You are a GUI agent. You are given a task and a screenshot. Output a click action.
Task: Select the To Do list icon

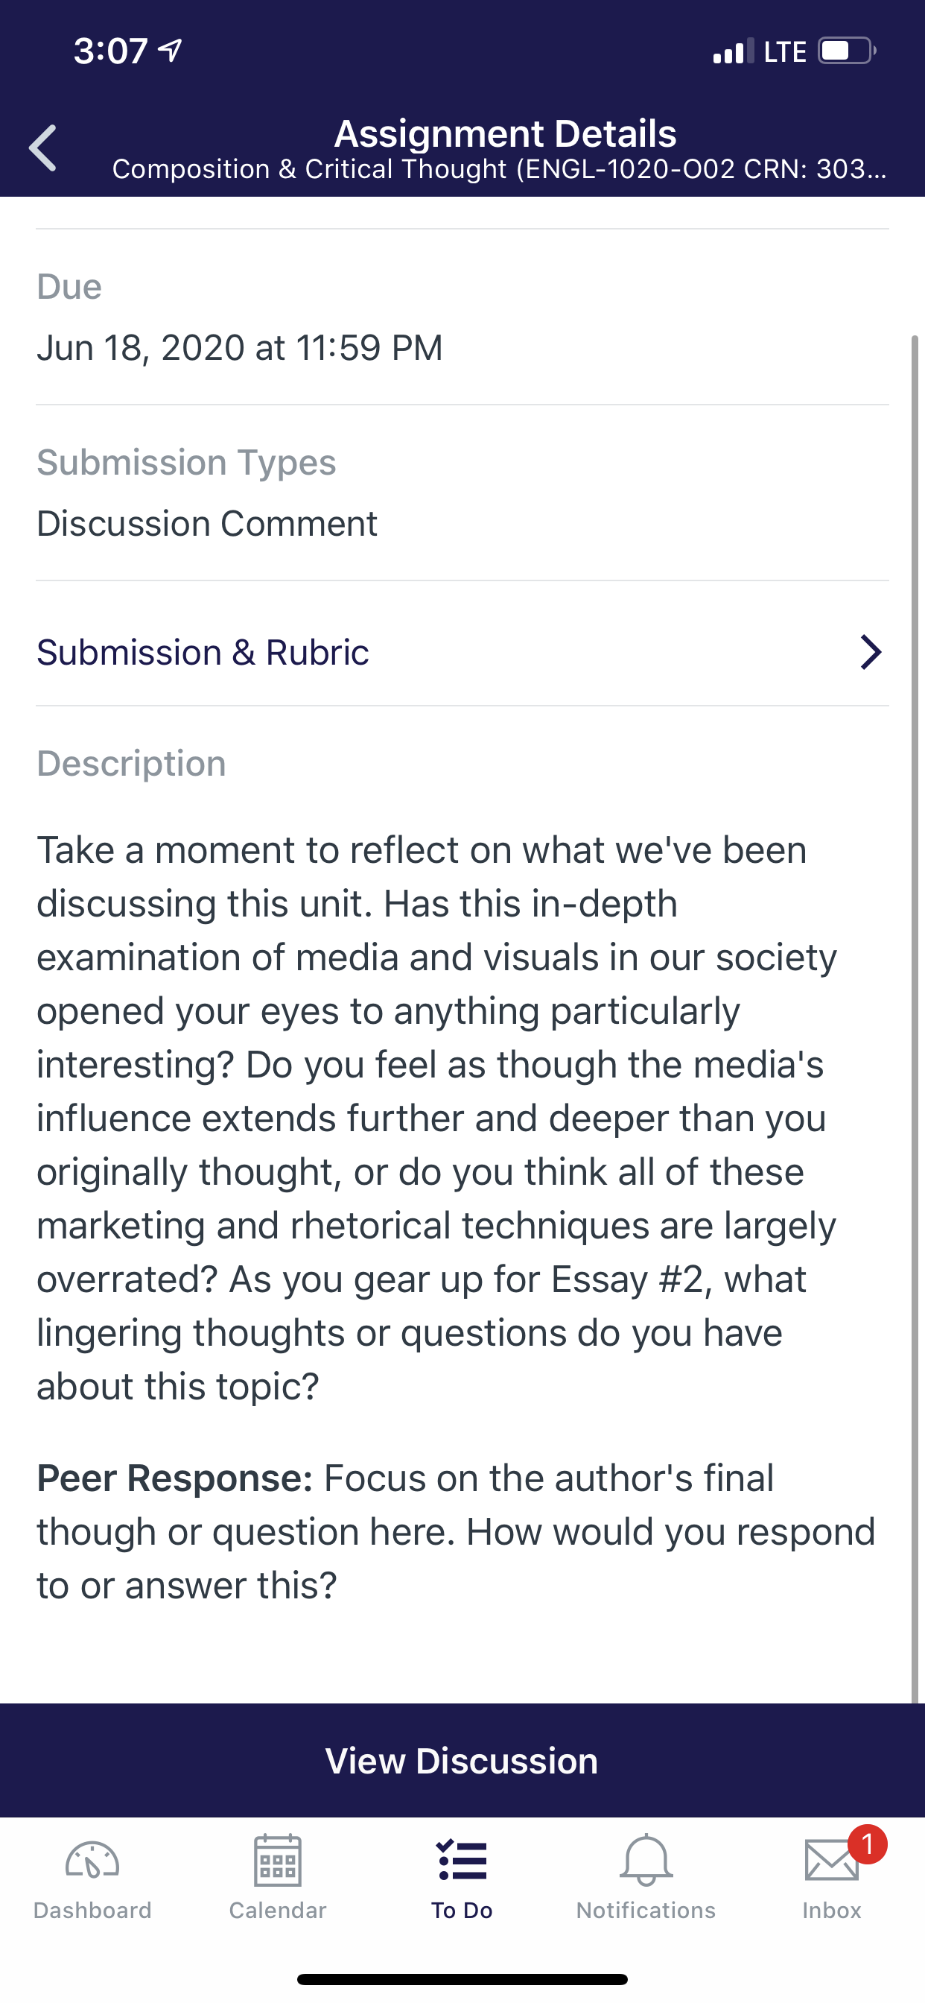(462, 1860)
